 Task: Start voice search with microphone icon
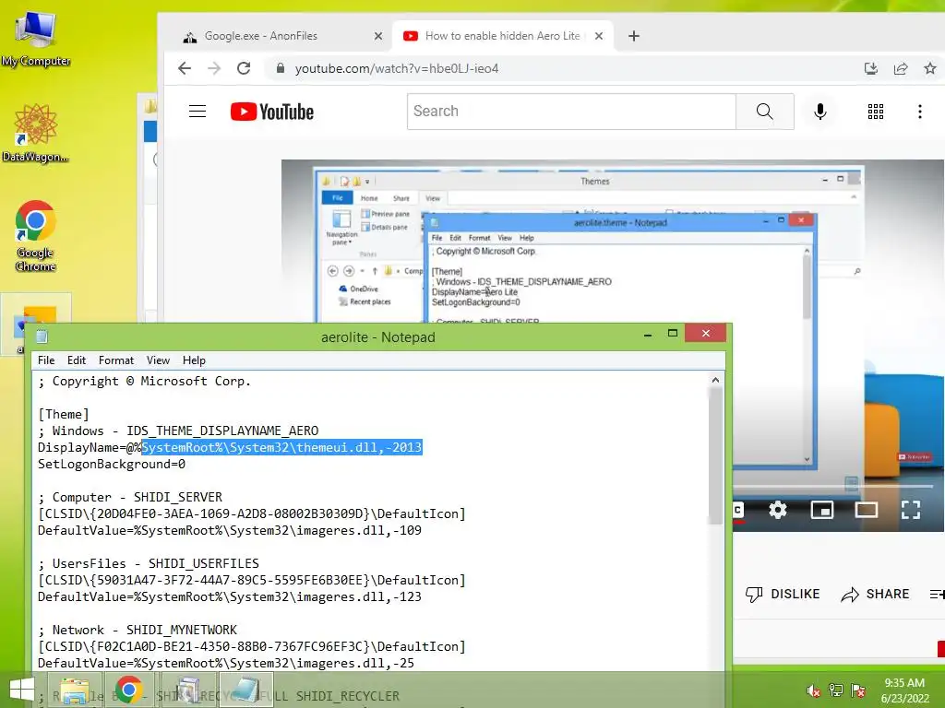819,112
